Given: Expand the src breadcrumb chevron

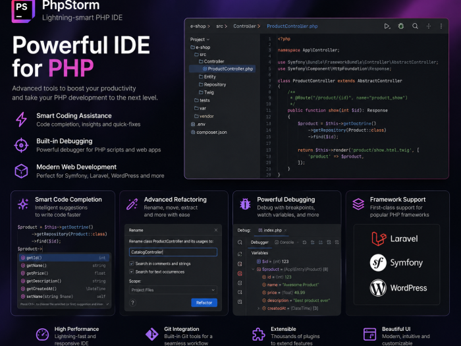Looking at the screenshot, I should pos(226,26).
